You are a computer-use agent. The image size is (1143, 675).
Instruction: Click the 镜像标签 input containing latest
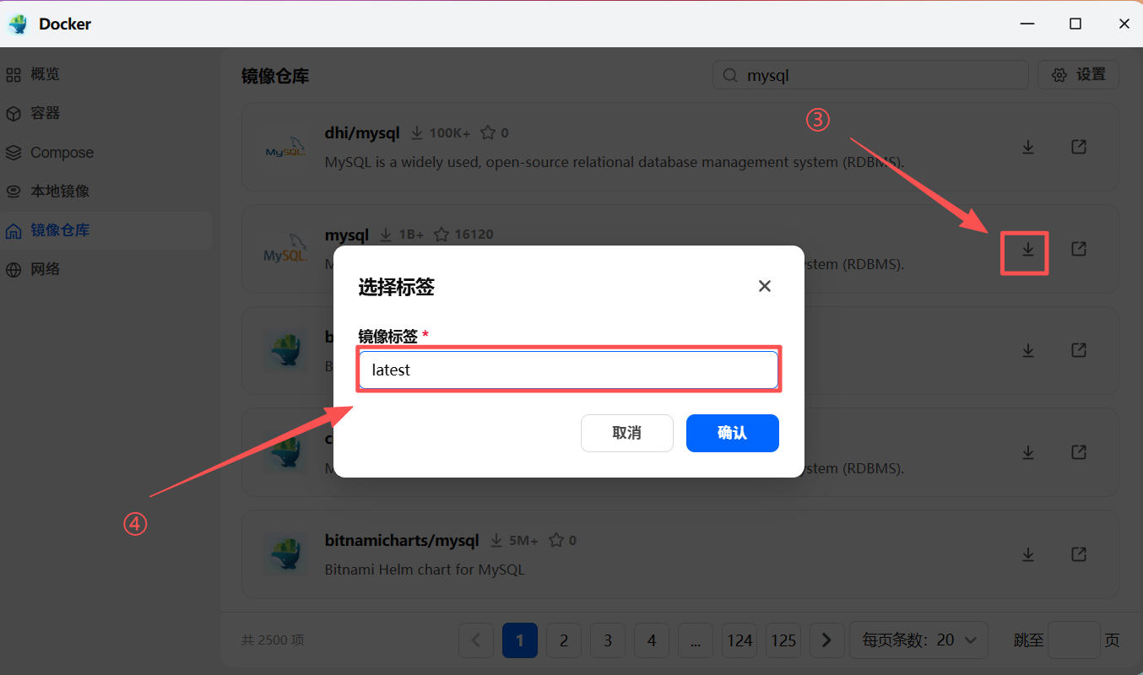568,370
